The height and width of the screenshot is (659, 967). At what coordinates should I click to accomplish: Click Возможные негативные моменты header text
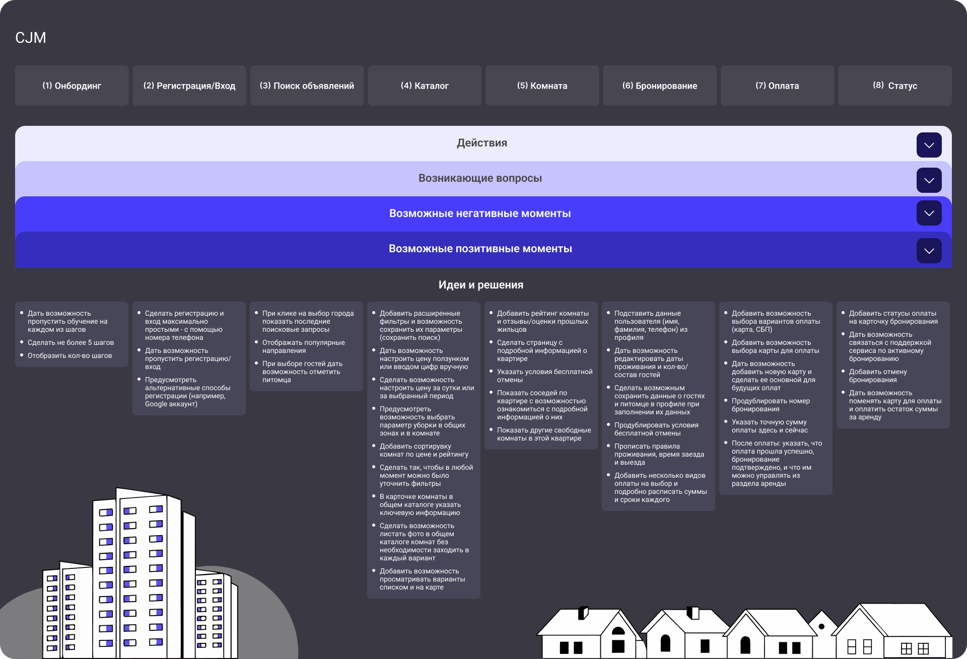pos(480,213)
